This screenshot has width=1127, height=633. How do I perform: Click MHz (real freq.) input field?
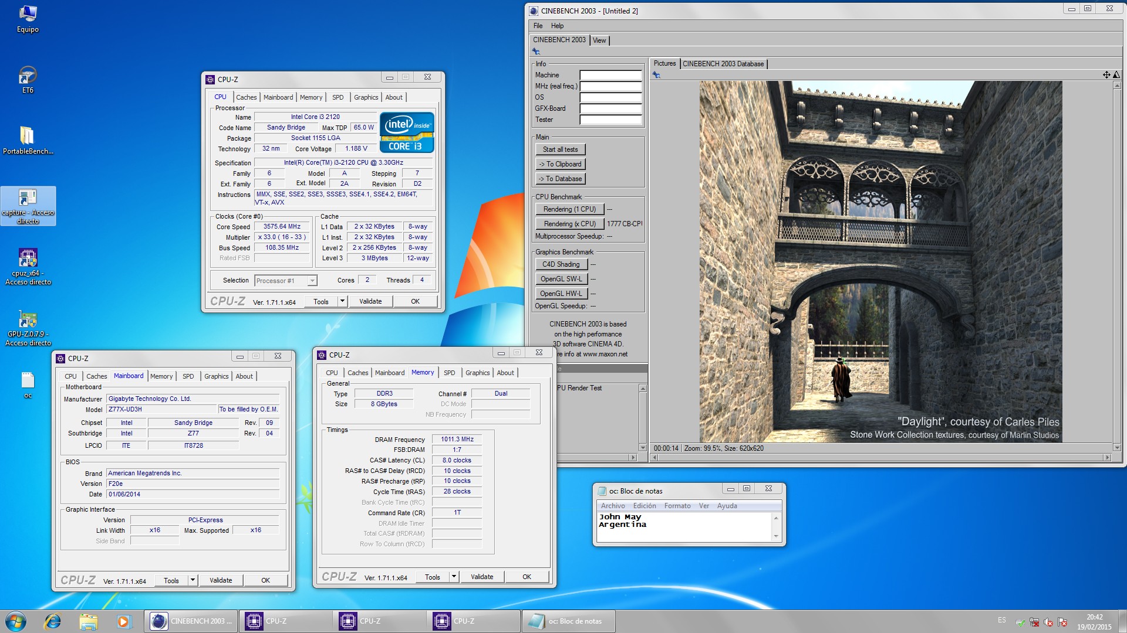(x=610, y=86)
